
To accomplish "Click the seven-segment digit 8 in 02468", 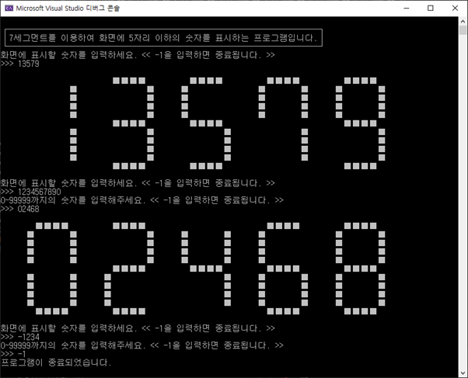I will tap(360, 269).
